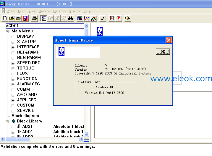Expand the ABS1 block node
Image resolution: width=212 pixels, height=156 pixels.
coord(13,127)
